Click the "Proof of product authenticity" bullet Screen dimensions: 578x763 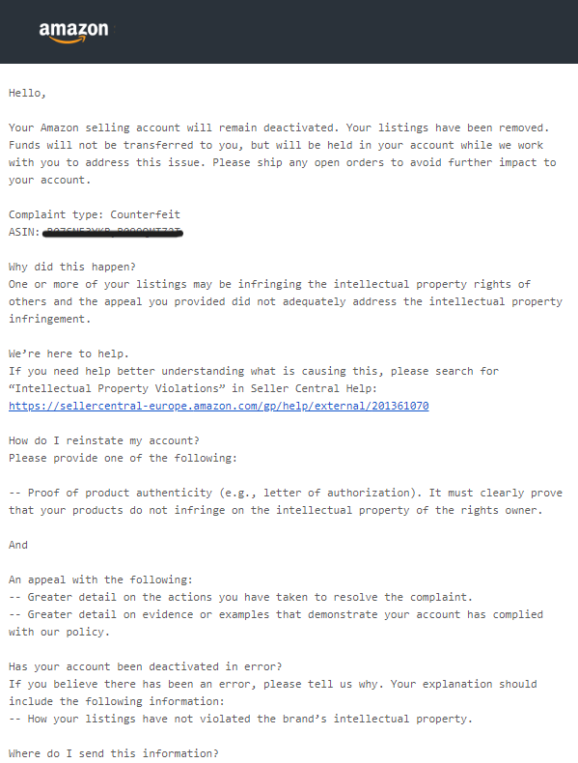(x=286, y=501)
